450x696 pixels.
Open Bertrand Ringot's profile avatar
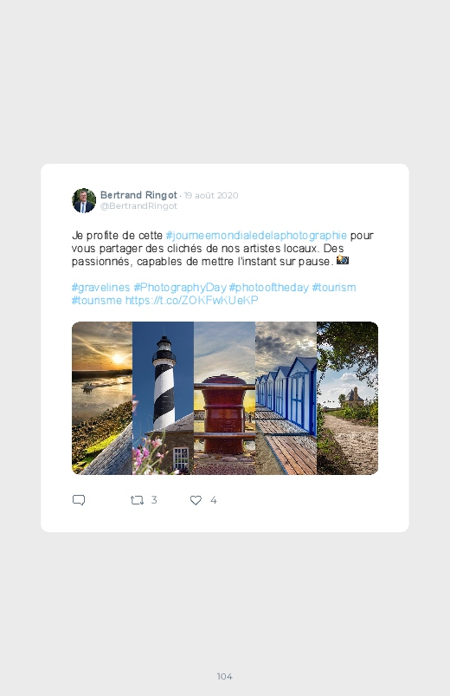click(x=84, y=200)
